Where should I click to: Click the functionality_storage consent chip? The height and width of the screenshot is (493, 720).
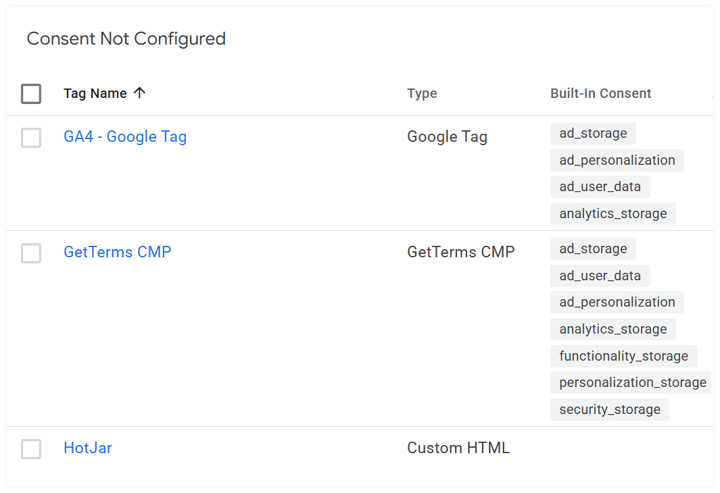(x=623, y=356)
